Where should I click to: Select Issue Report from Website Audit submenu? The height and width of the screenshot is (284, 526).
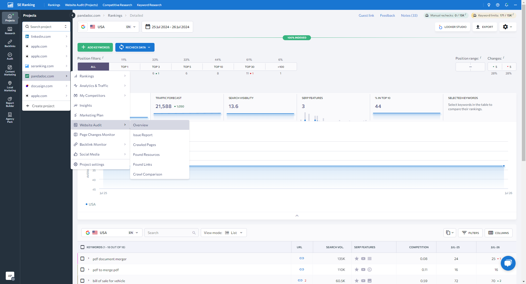coord(143,135)
